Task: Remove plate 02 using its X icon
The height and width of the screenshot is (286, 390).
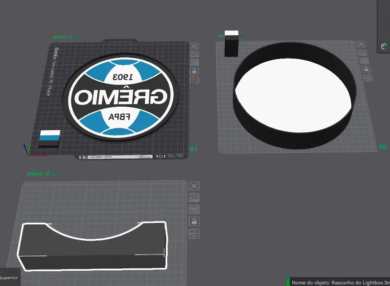Action: coord(361,44)
